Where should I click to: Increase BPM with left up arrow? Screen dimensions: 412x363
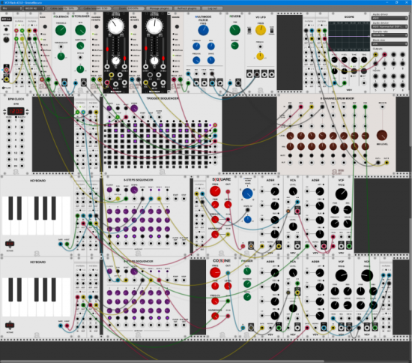click(4, 109)
